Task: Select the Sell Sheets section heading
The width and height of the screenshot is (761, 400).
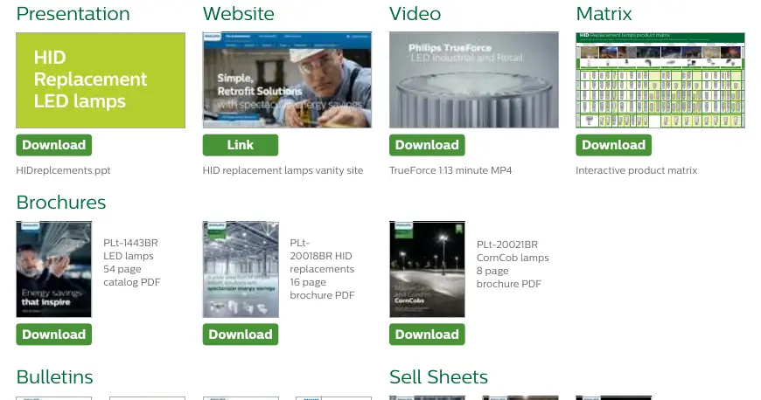Action: 438,377
